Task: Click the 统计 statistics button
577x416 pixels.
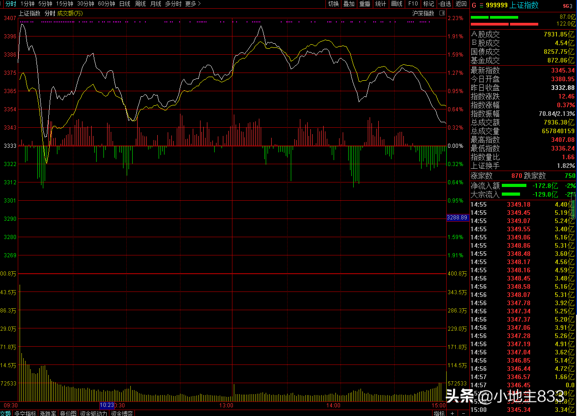Action: pos(380,4)
